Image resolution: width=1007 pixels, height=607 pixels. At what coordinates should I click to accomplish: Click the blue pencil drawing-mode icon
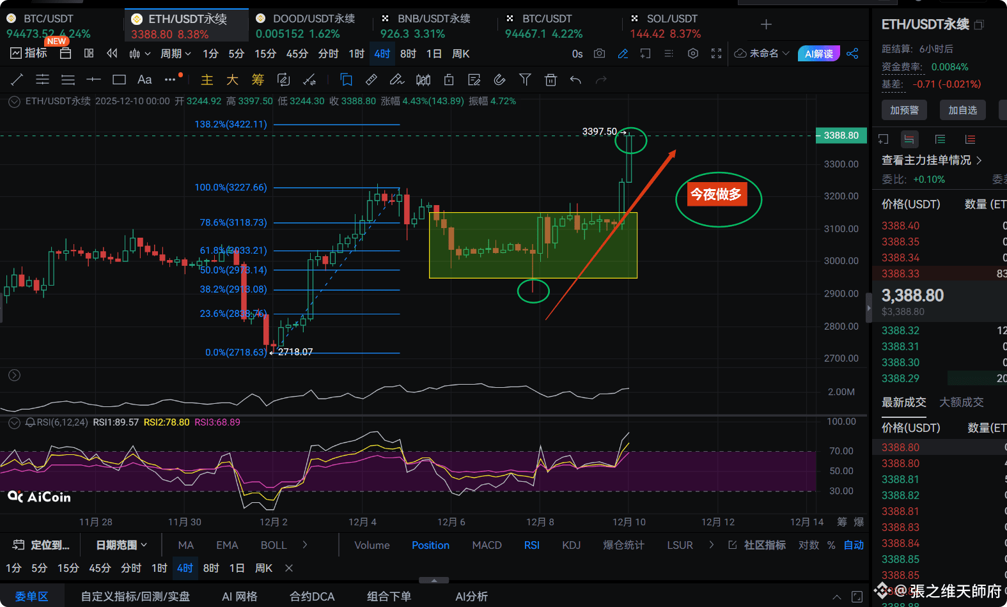(x=623, y=54)
